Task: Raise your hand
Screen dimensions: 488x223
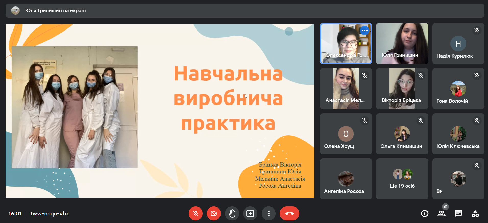Action: [x=232, y=214]
